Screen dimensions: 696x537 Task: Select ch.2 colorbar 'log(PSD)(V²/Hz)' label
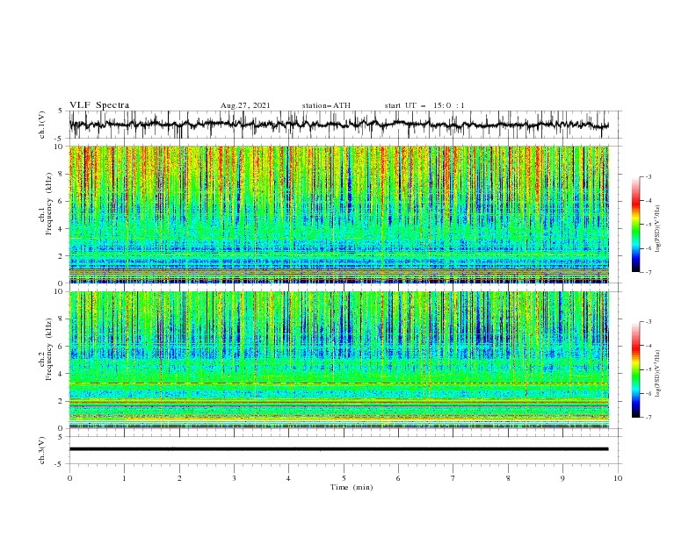coord(657,373)
